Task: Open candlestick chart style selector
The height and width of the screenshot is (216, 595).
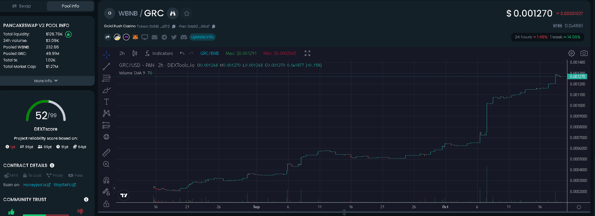Action: click(135, 53)
